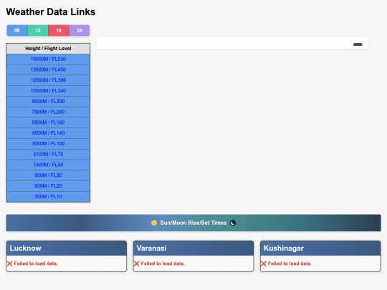Open the 5500M / FL180 link
387x290 pixels.
[x=48, y=122]
